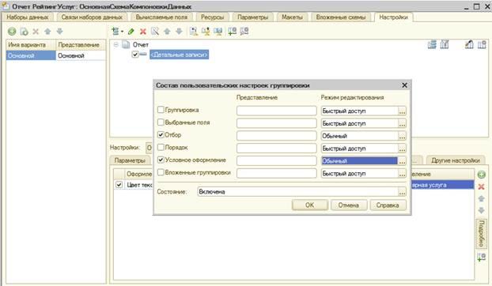The image size is (492, 286).
Task: Select the <Детальные записи> tree row
Action: 180,55
